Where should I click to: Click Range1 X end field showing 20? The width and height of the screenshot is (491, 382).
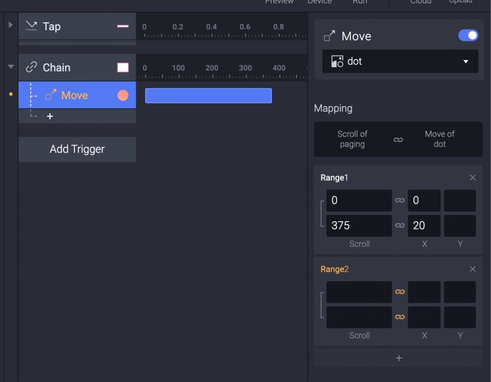tap(424, 226)
